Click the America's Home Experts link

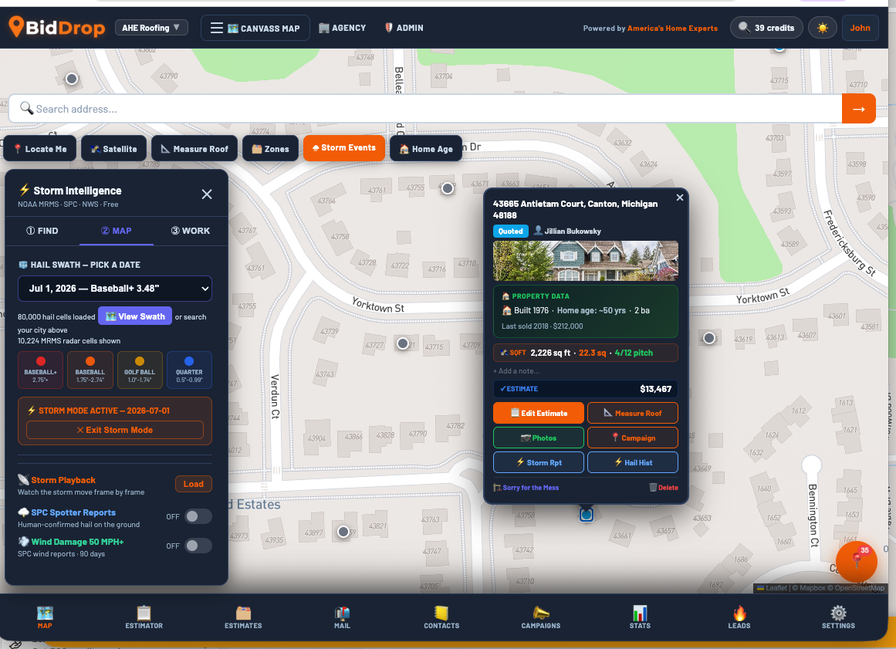(672, 28)
